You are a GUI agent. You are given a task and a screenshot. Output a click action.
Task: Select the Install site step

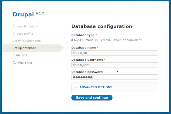click(x=20, y=55)
